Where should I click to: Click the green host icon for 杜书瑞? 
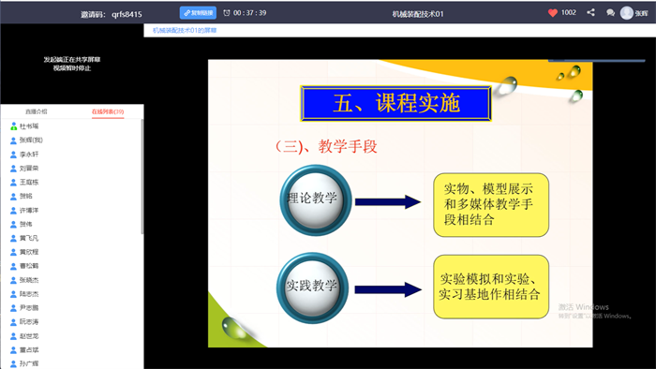(13, 125)
